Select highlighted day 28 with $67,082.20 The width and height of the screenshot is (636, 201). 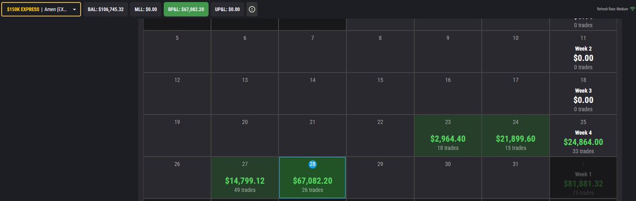coord(312,178)
